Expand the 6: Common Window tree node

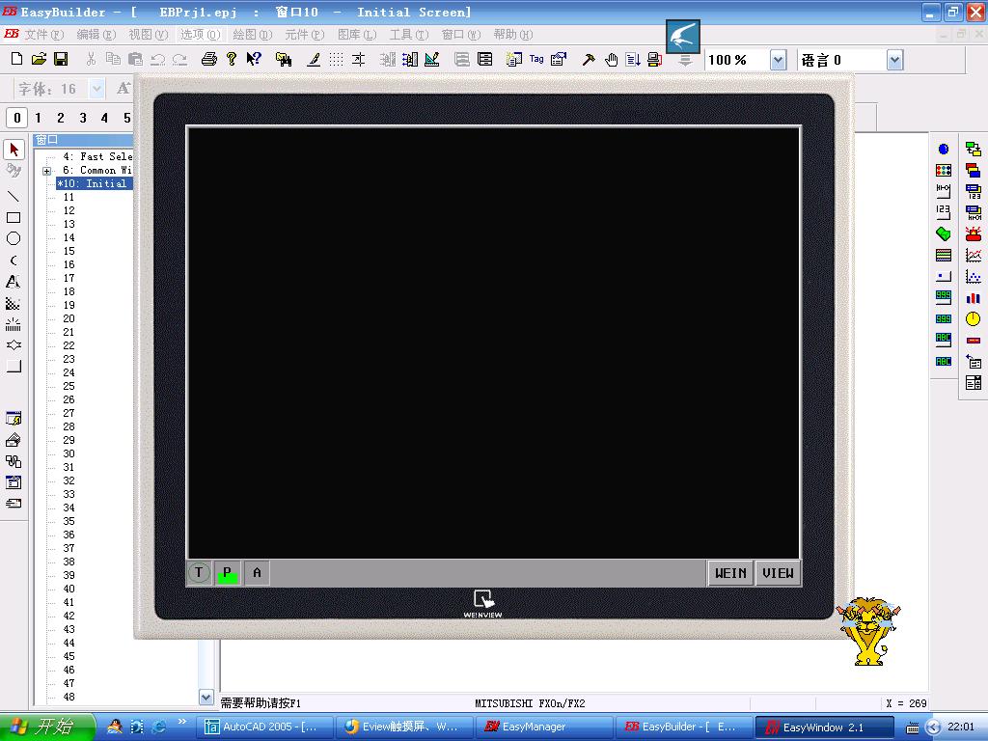[46, 171]
